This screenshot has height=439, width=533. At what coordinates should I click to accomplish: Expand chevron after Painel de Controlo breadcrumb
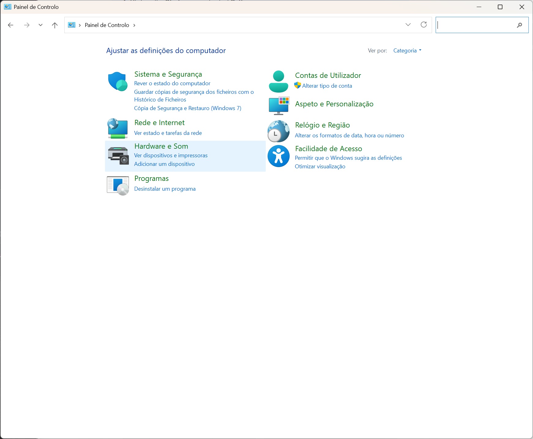(134, 25)
